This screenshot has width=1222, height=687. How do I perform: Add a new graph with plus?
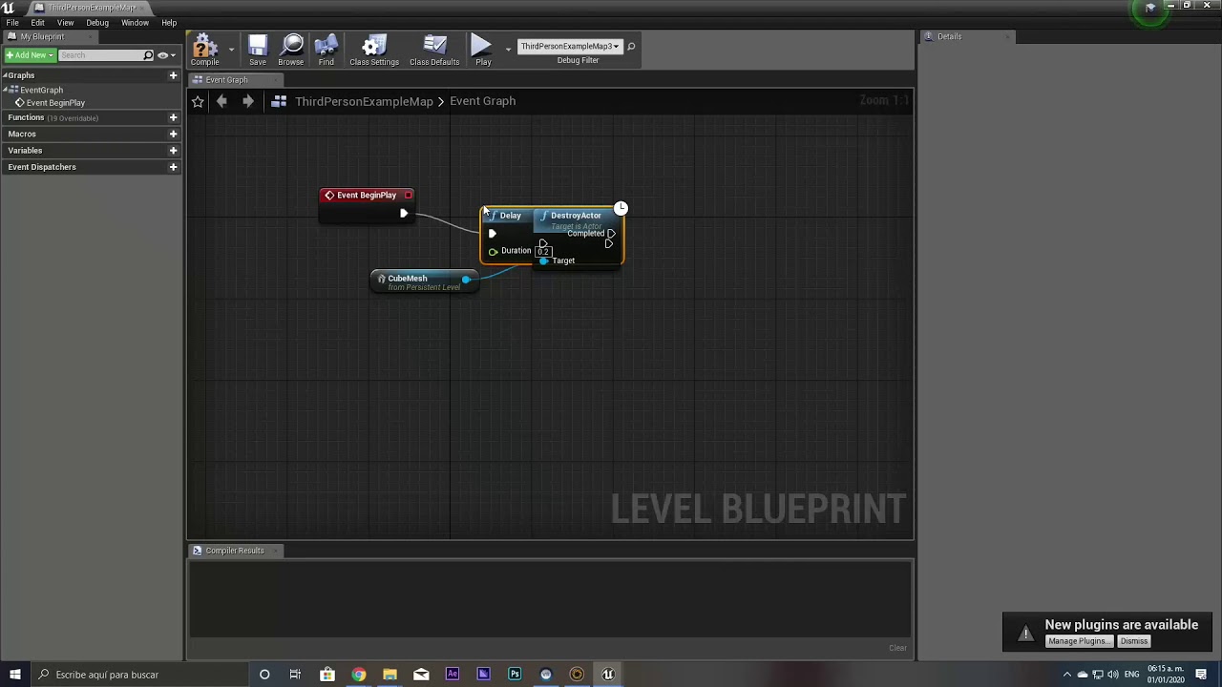click(173, 75)
